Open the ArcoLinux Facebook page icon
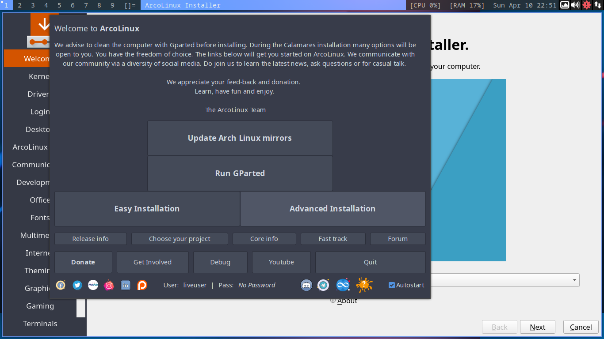The image size is (604, 339). 61,285
